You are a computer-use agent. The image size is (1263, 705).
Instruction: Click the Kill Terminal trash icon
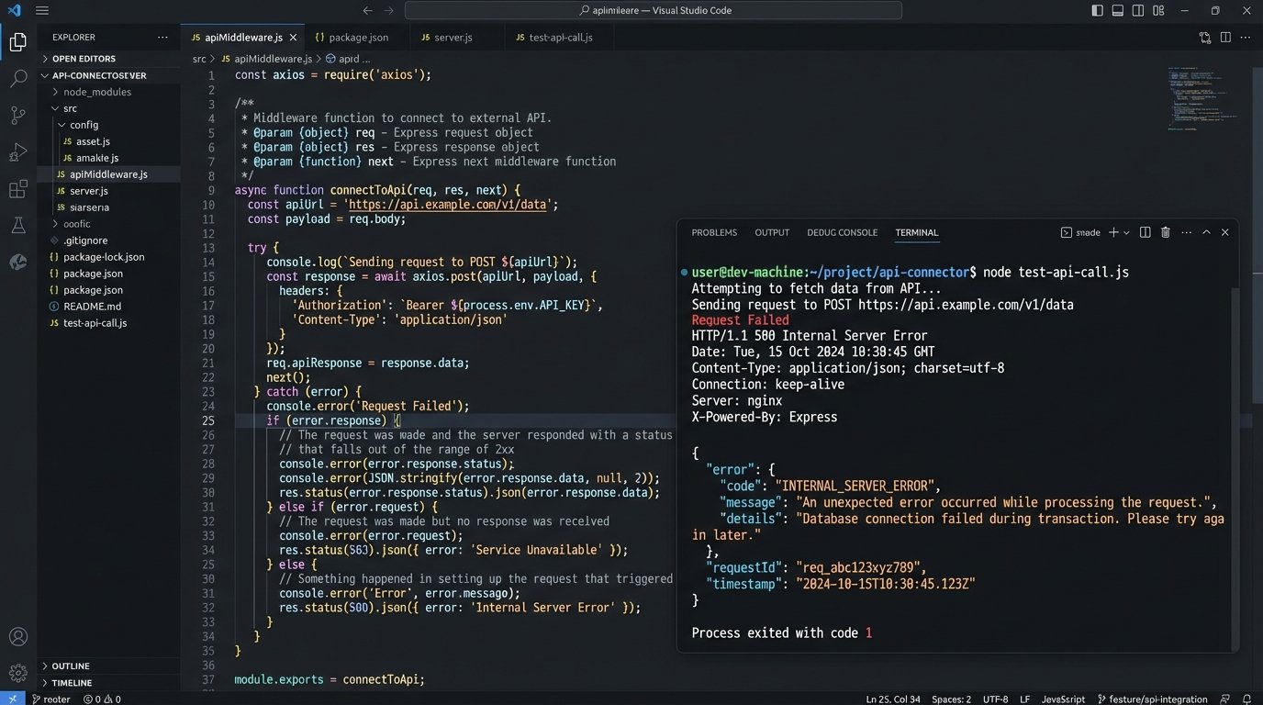(x=1166, y=232)
